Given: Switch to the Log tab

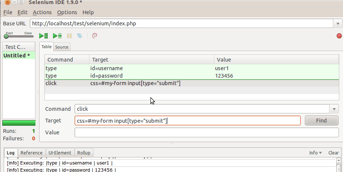Looking at the screenshot, I should tap(10, 153).
